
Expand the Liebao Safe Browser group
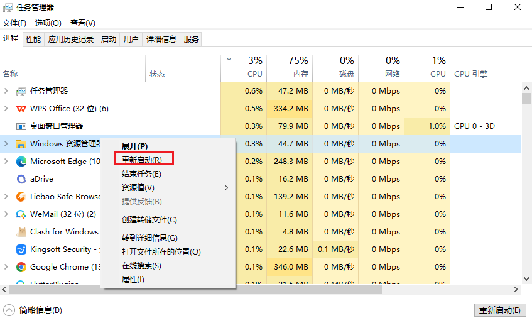[6, 197]
